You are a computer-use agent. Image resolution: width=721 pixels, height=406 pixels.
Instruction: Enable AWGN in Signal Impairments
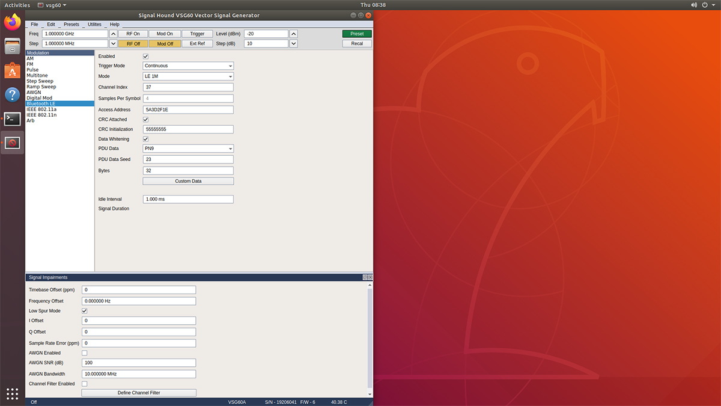tap(84, 352)
